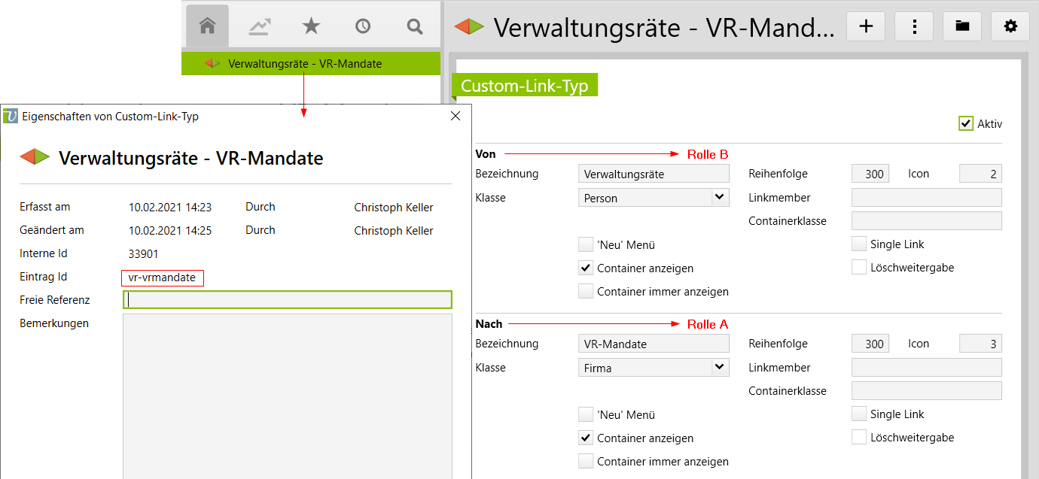
Task: Enable Single Link in Von section
Action: tap(859, 244)
